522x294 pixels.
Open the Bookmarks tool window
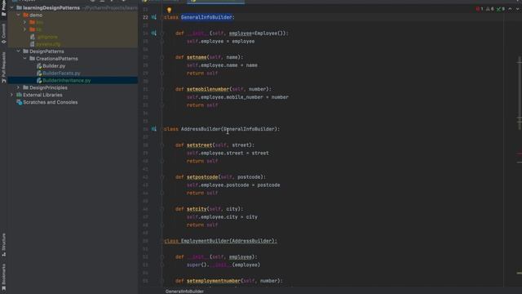coord(3,277)
